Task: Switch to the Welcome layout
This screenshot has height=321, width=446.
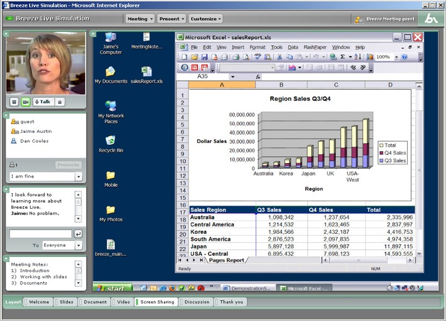Action: pyautogui.click(x=37, y=302)
